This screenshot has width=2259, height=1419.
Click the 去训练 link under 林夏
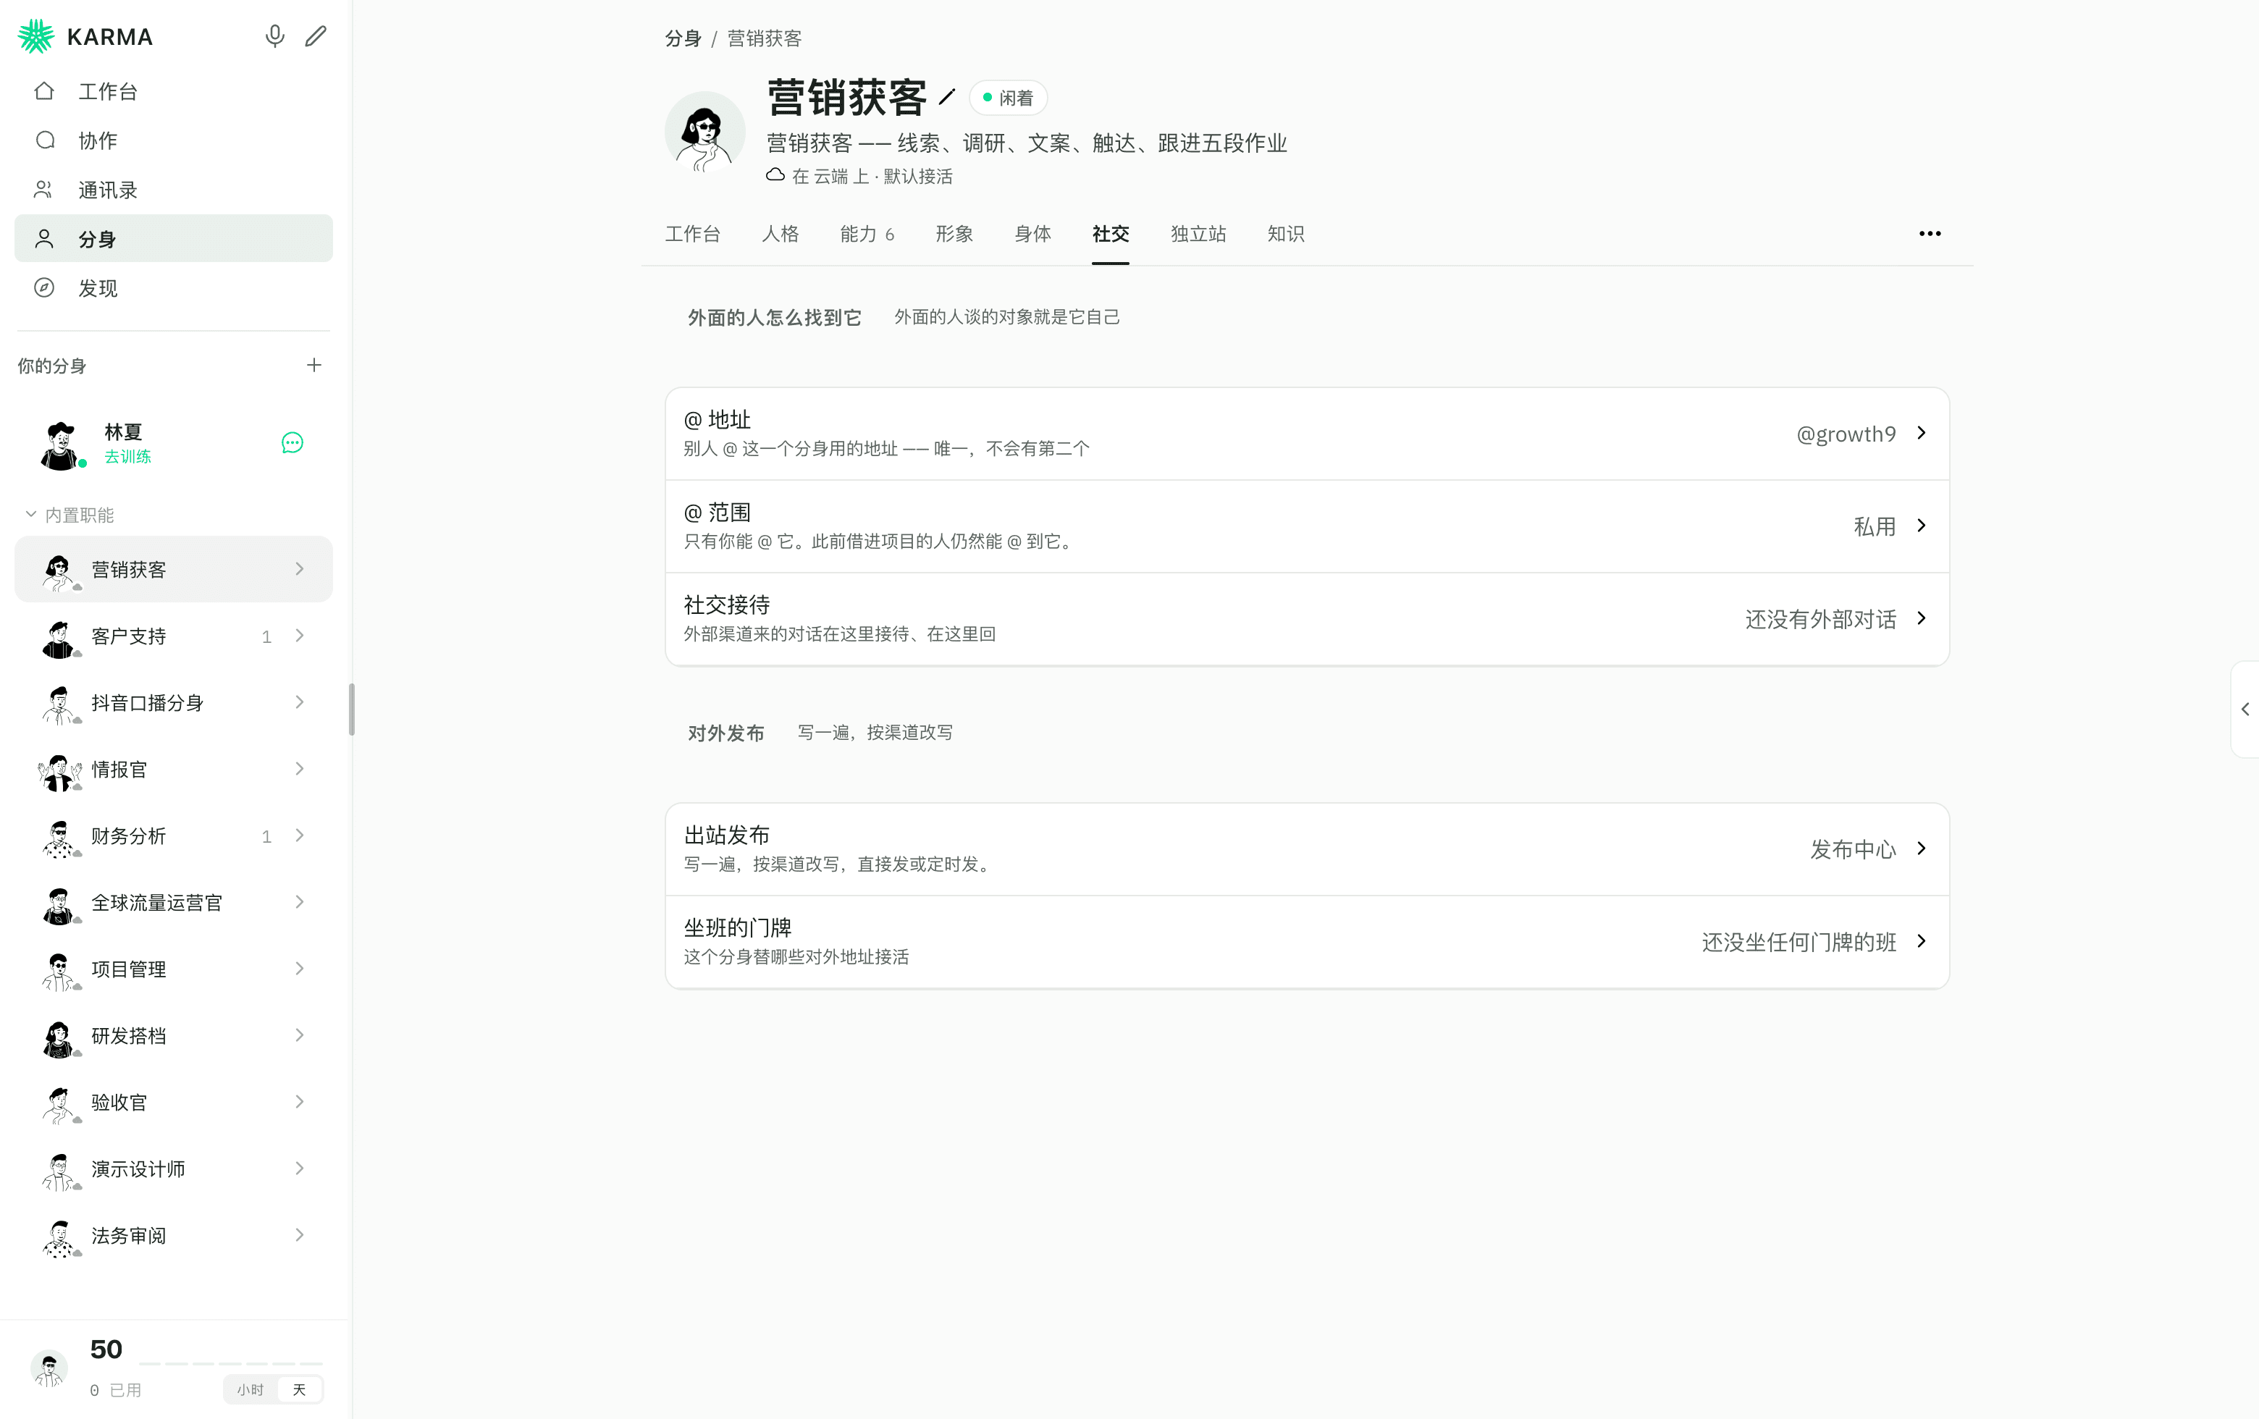(127, 457)
